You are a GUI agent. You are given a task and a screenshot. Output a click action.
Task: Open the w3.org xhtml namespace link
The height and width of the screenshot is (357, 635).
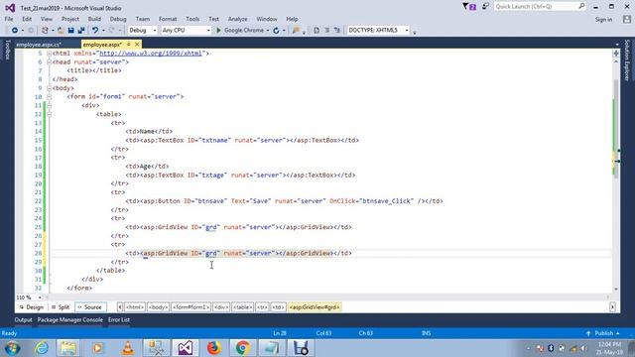click(x=151, y=53)
